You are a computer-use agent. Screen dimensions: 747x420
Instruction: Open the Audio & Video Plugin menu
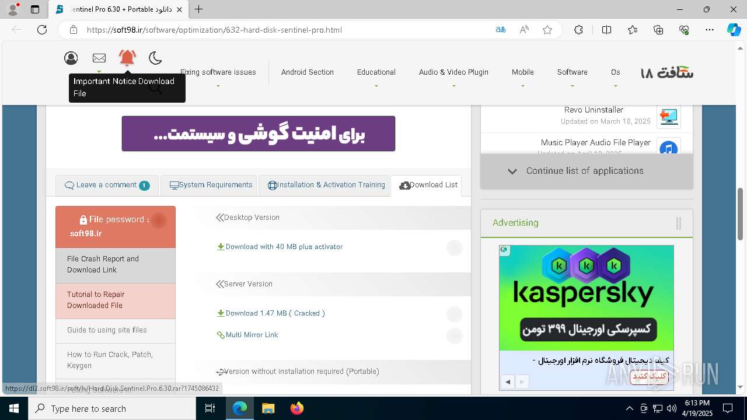click(x=453, y=72)
